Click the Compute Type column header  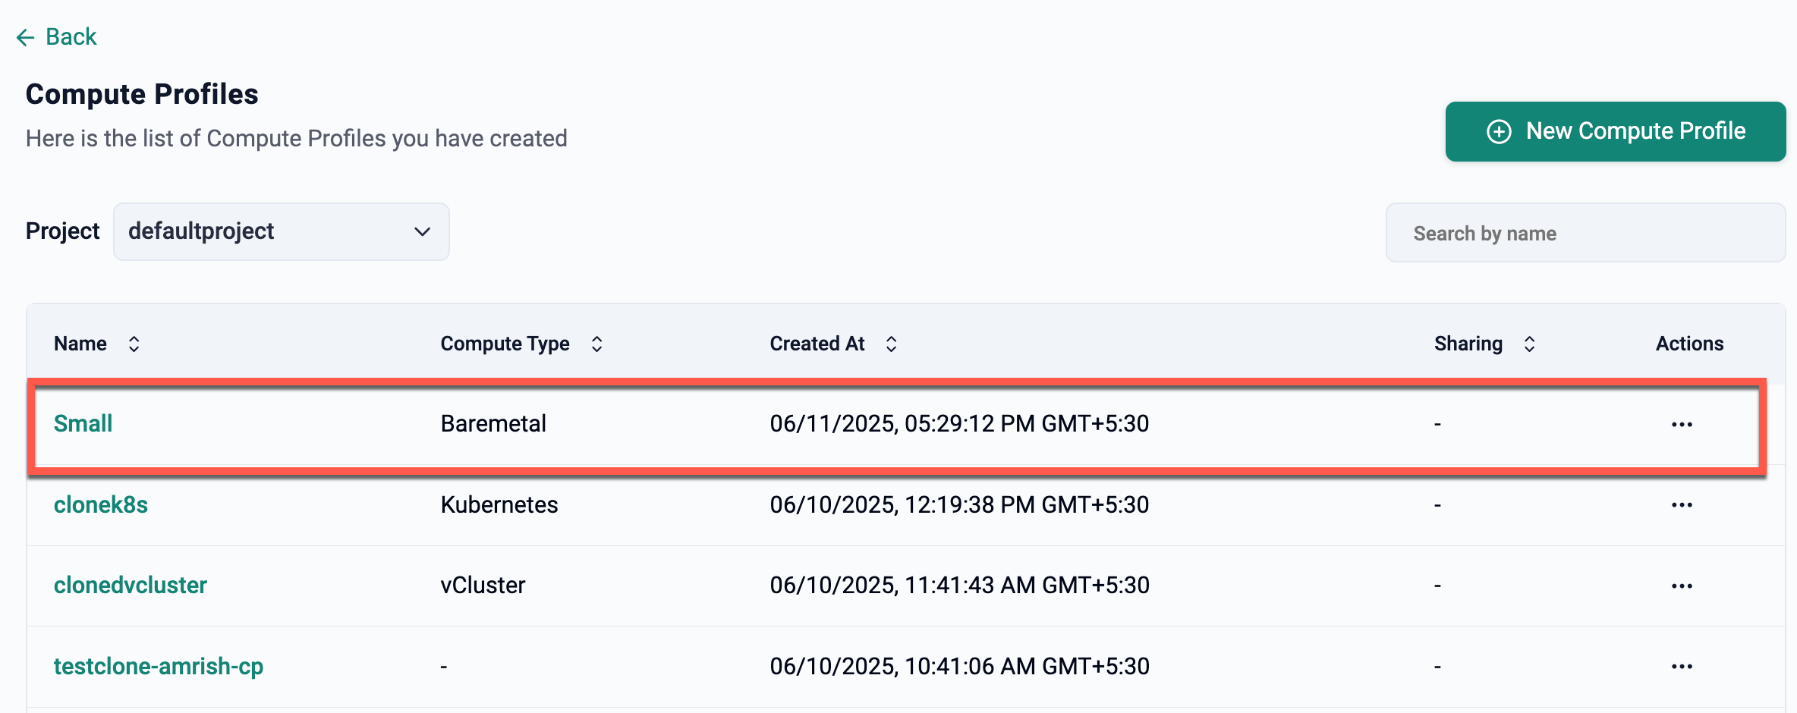(505, 344)
